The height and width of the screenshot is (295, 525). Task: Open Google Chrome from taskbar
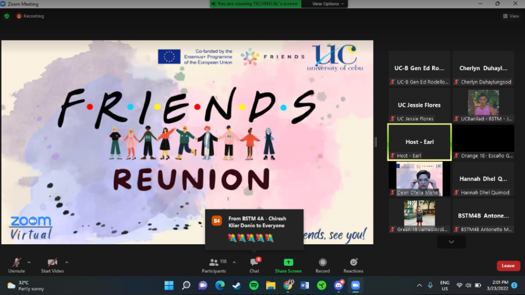288,285
